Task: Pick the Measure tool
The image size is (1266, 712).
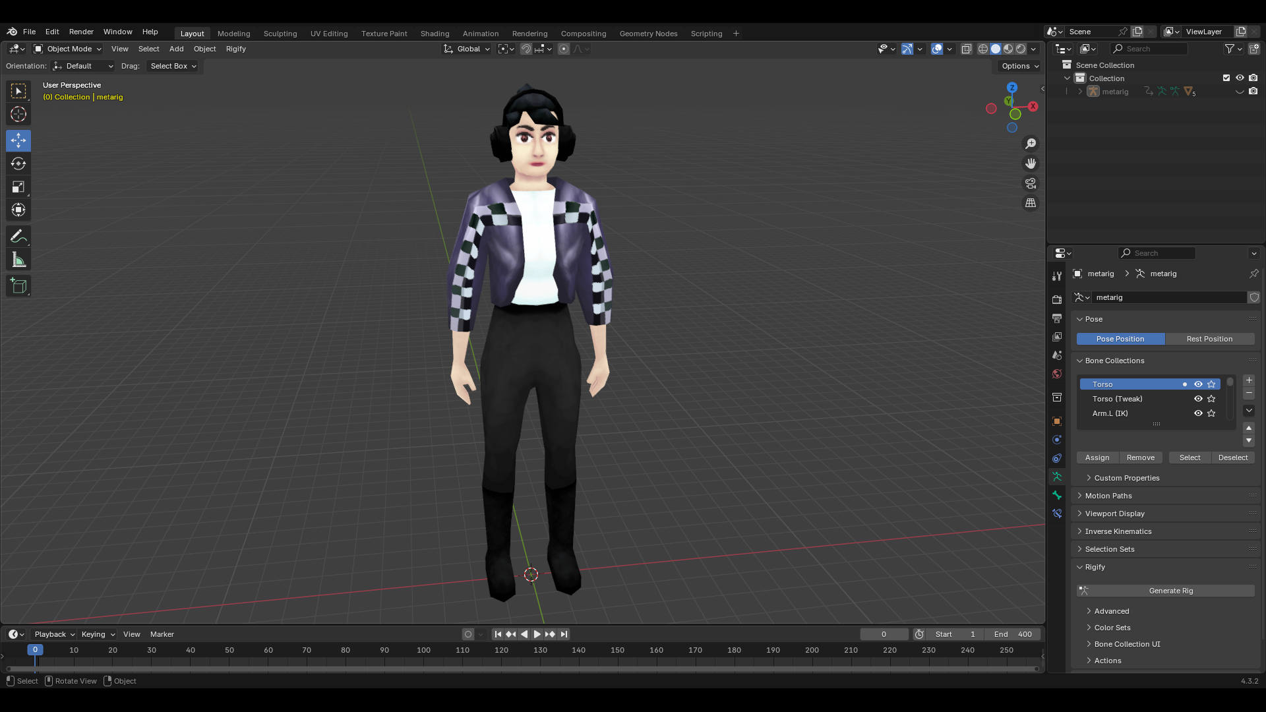Action: [18, 260]
